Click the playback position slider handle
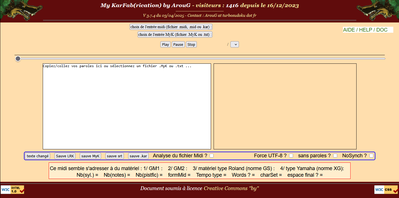 (x=18, y=59)
